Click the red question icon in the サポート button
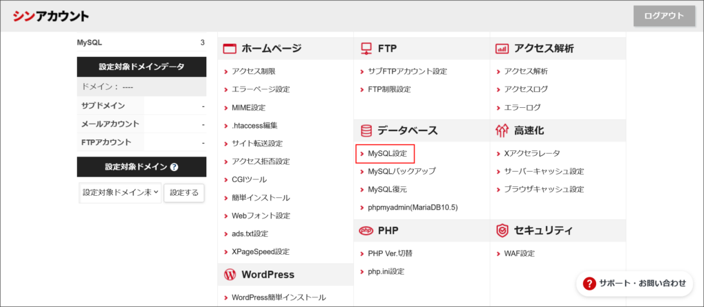The width and height of the screenshot is (704, 307). (588, 283)
